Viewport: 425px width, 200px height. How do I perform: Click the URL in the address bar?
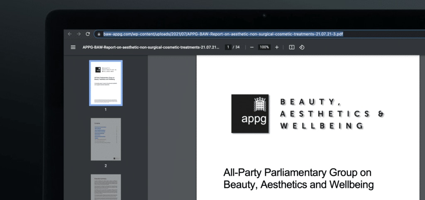coord(223,34)
